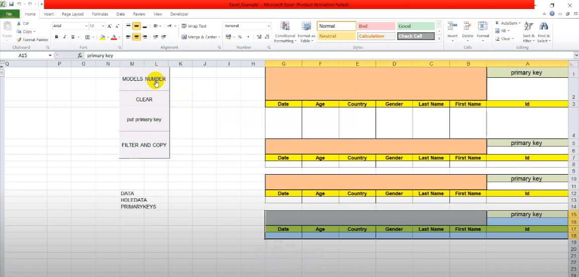
Task: Expand the Name Box dropdown arrow
Action: click(x=50, y=55)
